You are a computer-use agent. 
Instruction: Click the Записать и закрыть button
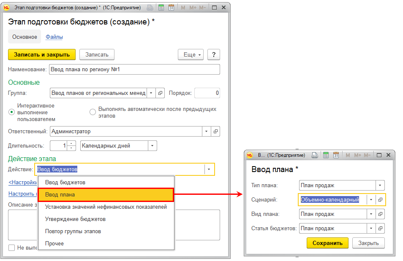click(x=42, y=55)
